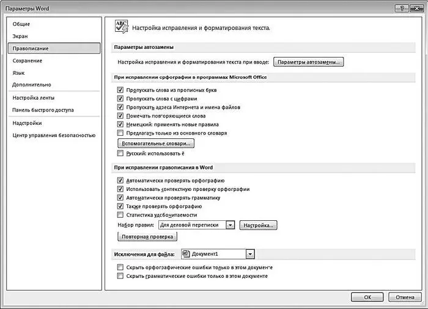Select the Правописание category
Screen dimensions: 428x309
(x=54, y=48)
